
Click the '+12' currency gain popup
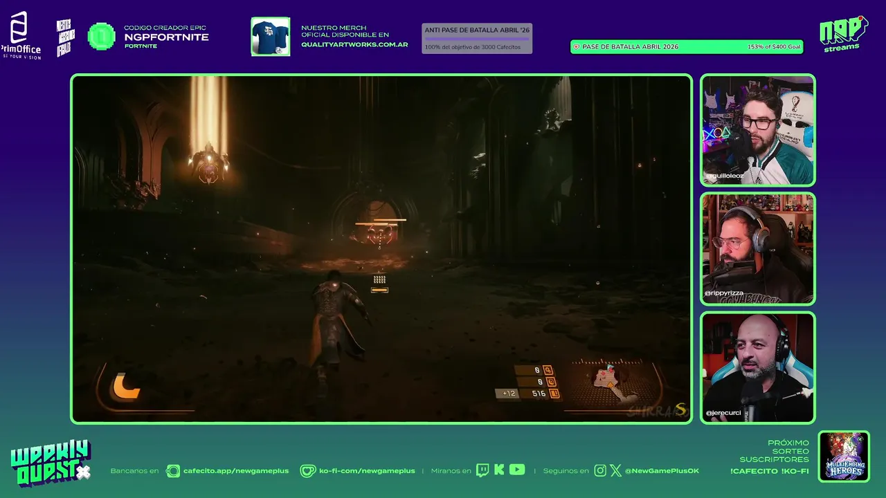pos(509,394)
